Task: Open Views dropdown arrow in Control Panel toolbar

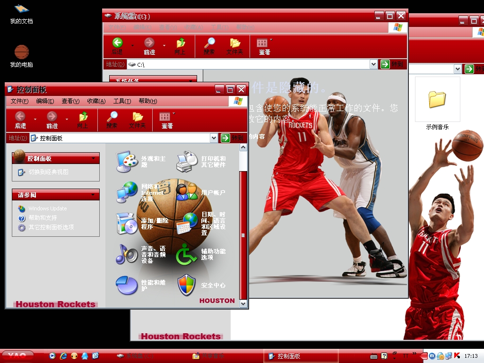Action: pyautogui.click(x=174, y=113)
